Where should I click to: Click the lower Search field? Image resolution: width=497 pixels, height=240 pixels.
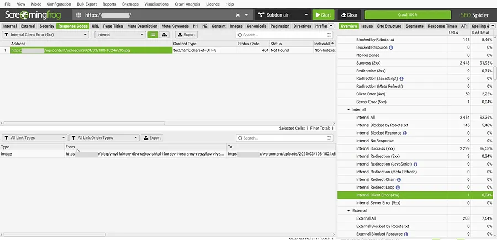pos(281,138)
